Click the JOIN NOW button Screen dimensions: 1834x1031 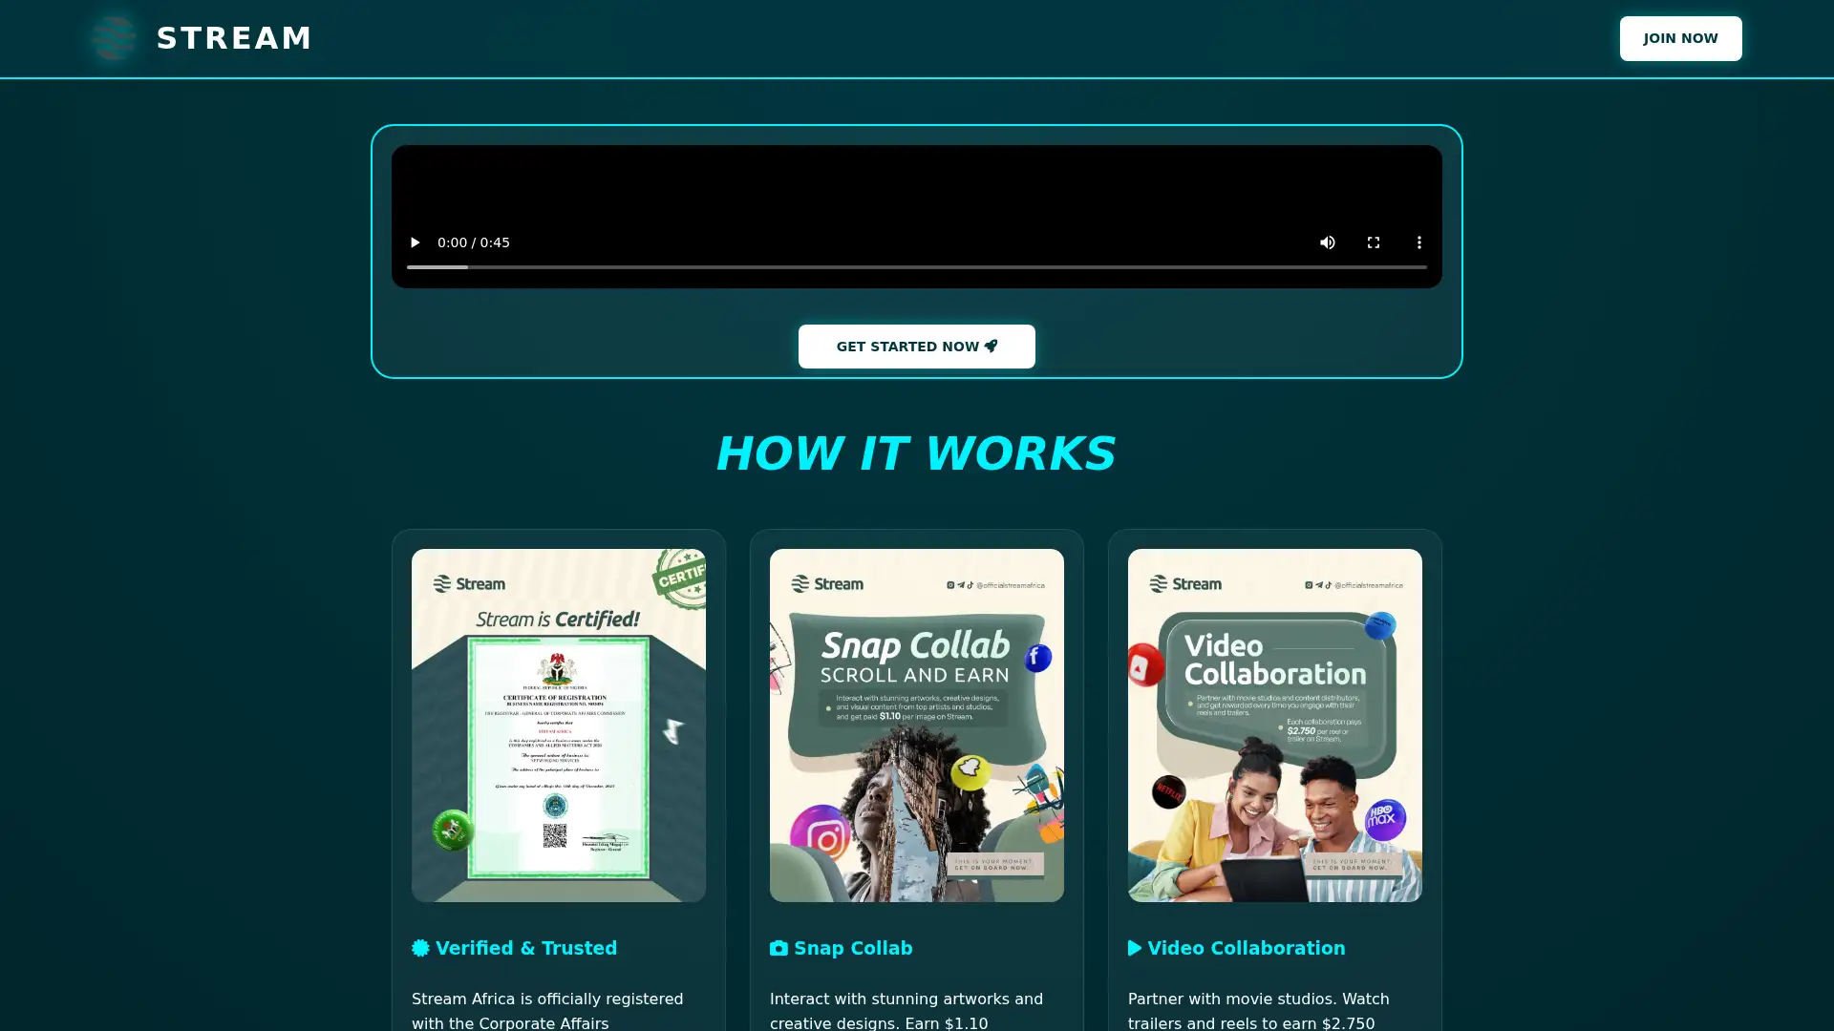pos(1680,38)
